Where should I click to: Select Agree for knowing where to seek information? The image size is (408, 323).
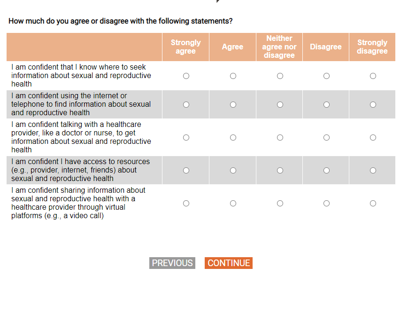[233, 76]
